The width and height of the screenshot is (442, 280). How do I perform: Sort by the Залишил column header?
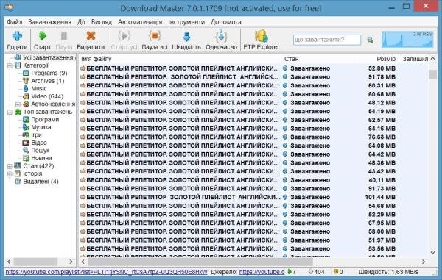(415, 59)
